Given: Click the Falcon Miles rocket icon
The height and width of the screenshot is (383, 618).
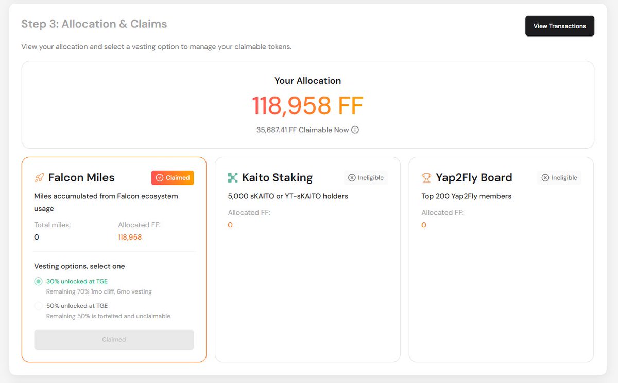Looking at the screenshot, I should click(39, 178).
